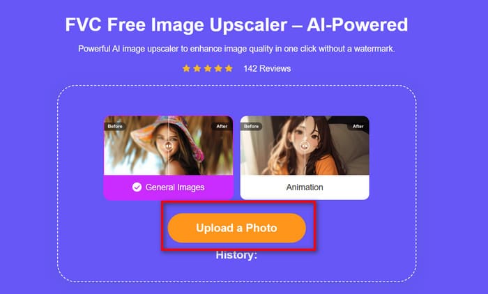488x294 pixels.
Task: Click the Before badge on General Images preview
Action: (x=115, y=126)
